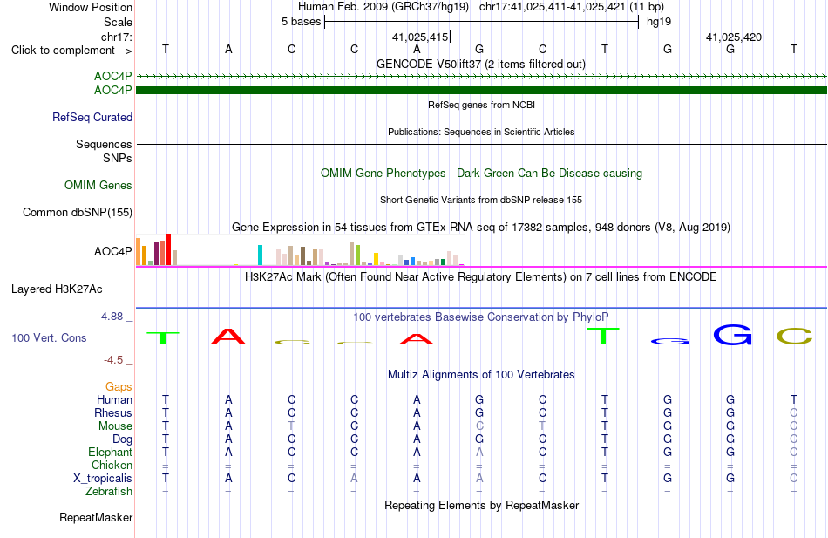Click the GTEx Gene Expression track title
The image size is (828, 538).
coord(481,228)
